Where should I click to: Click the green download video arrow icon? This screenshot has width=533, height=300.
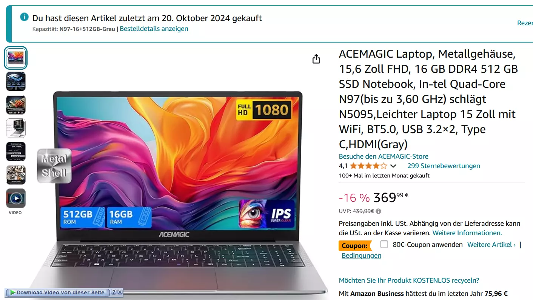click(x=12, y=292)
